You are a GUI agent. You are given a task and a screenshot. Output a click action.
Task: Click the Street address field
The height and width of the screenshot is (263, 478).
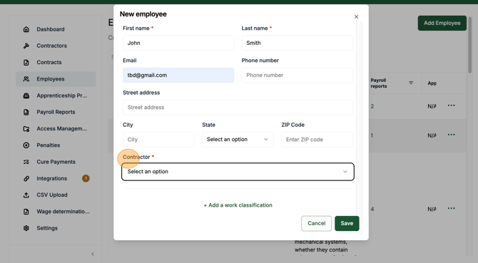click(238, 108)
